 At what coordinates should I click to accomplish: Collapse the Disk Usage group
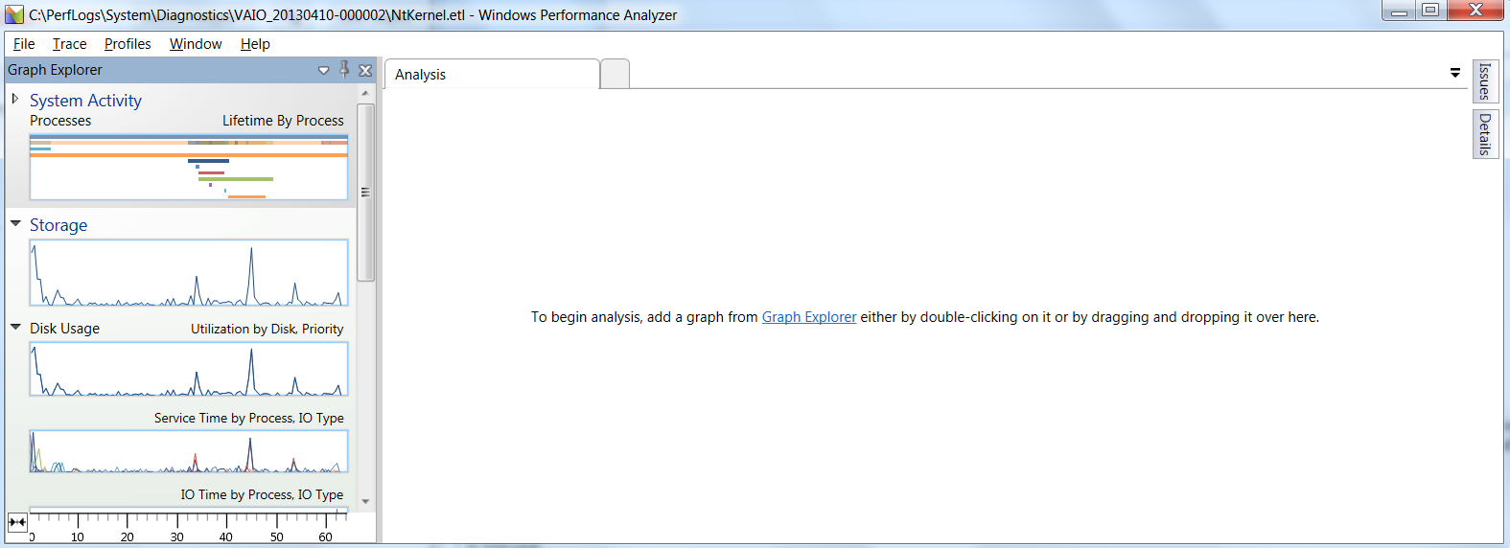point(15,327)
